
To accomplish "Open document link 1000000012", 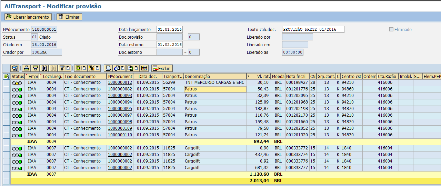I will (x=120, y=82).
